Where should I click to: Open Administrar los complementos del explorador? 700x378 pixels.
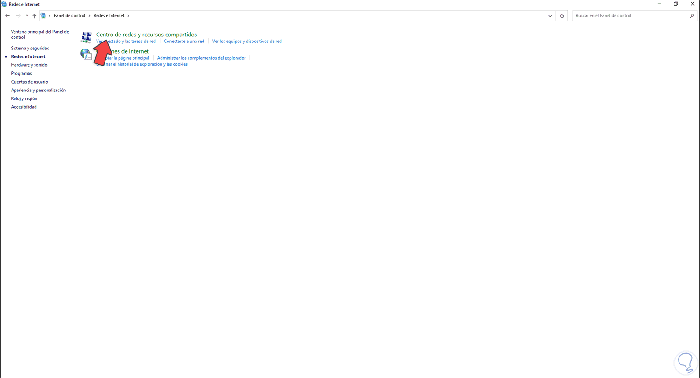tap(201, 58)
